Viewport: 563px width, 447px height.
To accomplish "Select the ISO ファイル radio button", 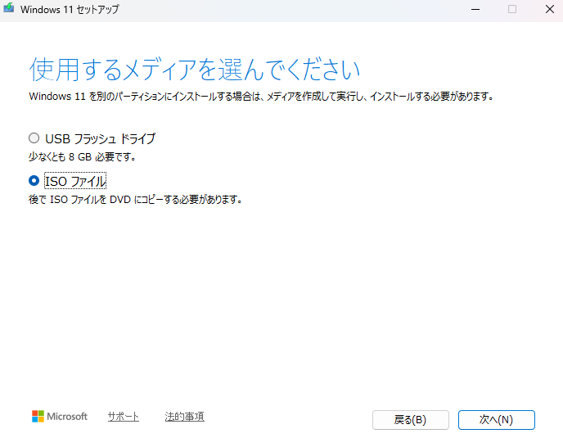I will tap(34, 181).
